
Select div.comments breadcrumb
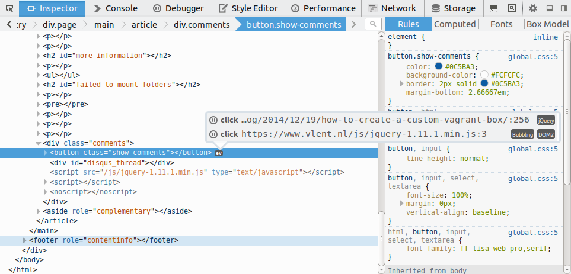[202, 25]
